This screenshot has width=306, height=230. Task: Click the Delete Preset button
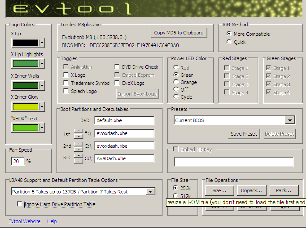[279, 134]
